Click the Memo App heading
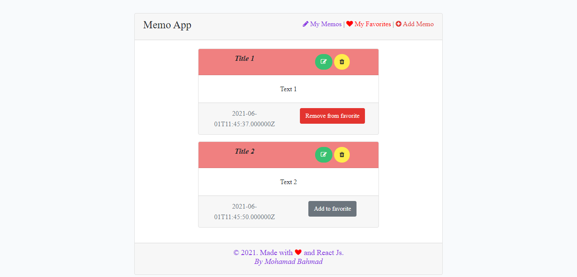 tap(167, 25)
